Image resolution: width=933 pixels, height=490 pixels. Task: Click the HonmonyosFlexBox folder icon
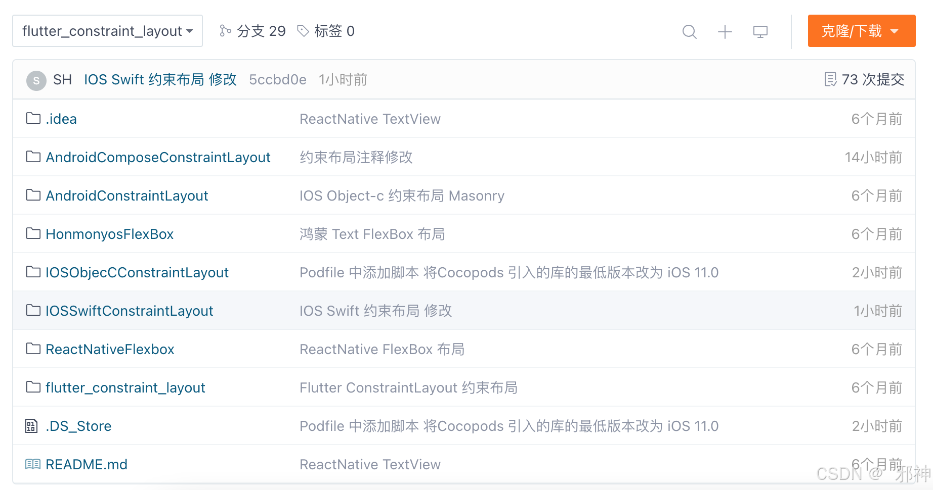click(33, 233)
